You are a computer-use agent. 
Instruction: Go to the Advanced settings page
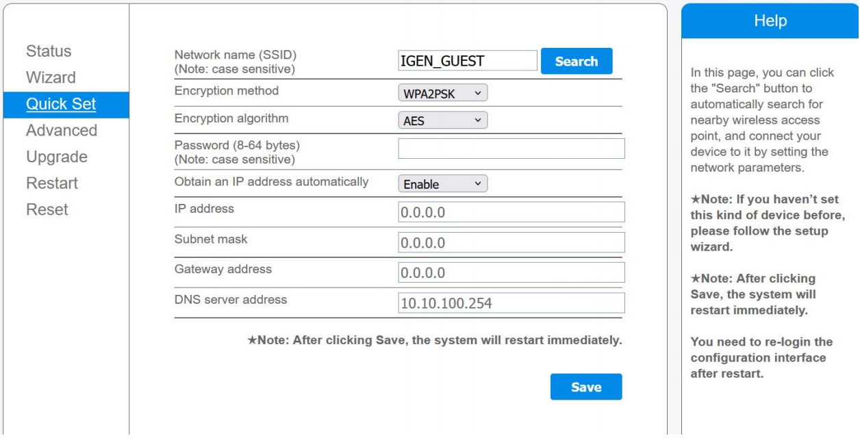pyautogui.click(x=62, y=130)
